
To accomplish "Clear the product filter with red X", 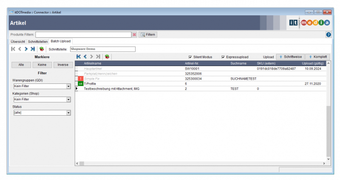I will [x=134, y=34].
